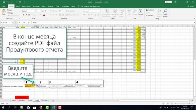Open the Storage sheet tab
The width and height of the screenshot is (196, 110).
tap(44, 100)
